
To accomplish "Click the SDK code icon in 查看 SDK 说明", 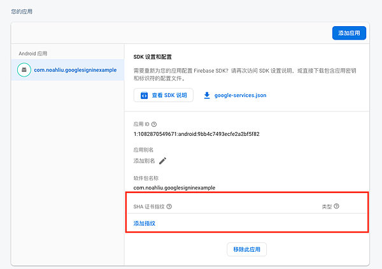I will click(145, 96).
